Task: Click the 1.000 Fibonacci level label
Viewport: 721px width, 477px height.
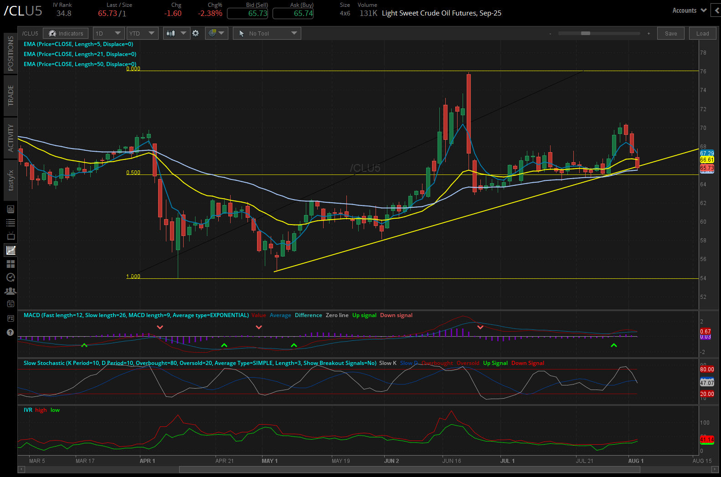Action: [133, 277]
